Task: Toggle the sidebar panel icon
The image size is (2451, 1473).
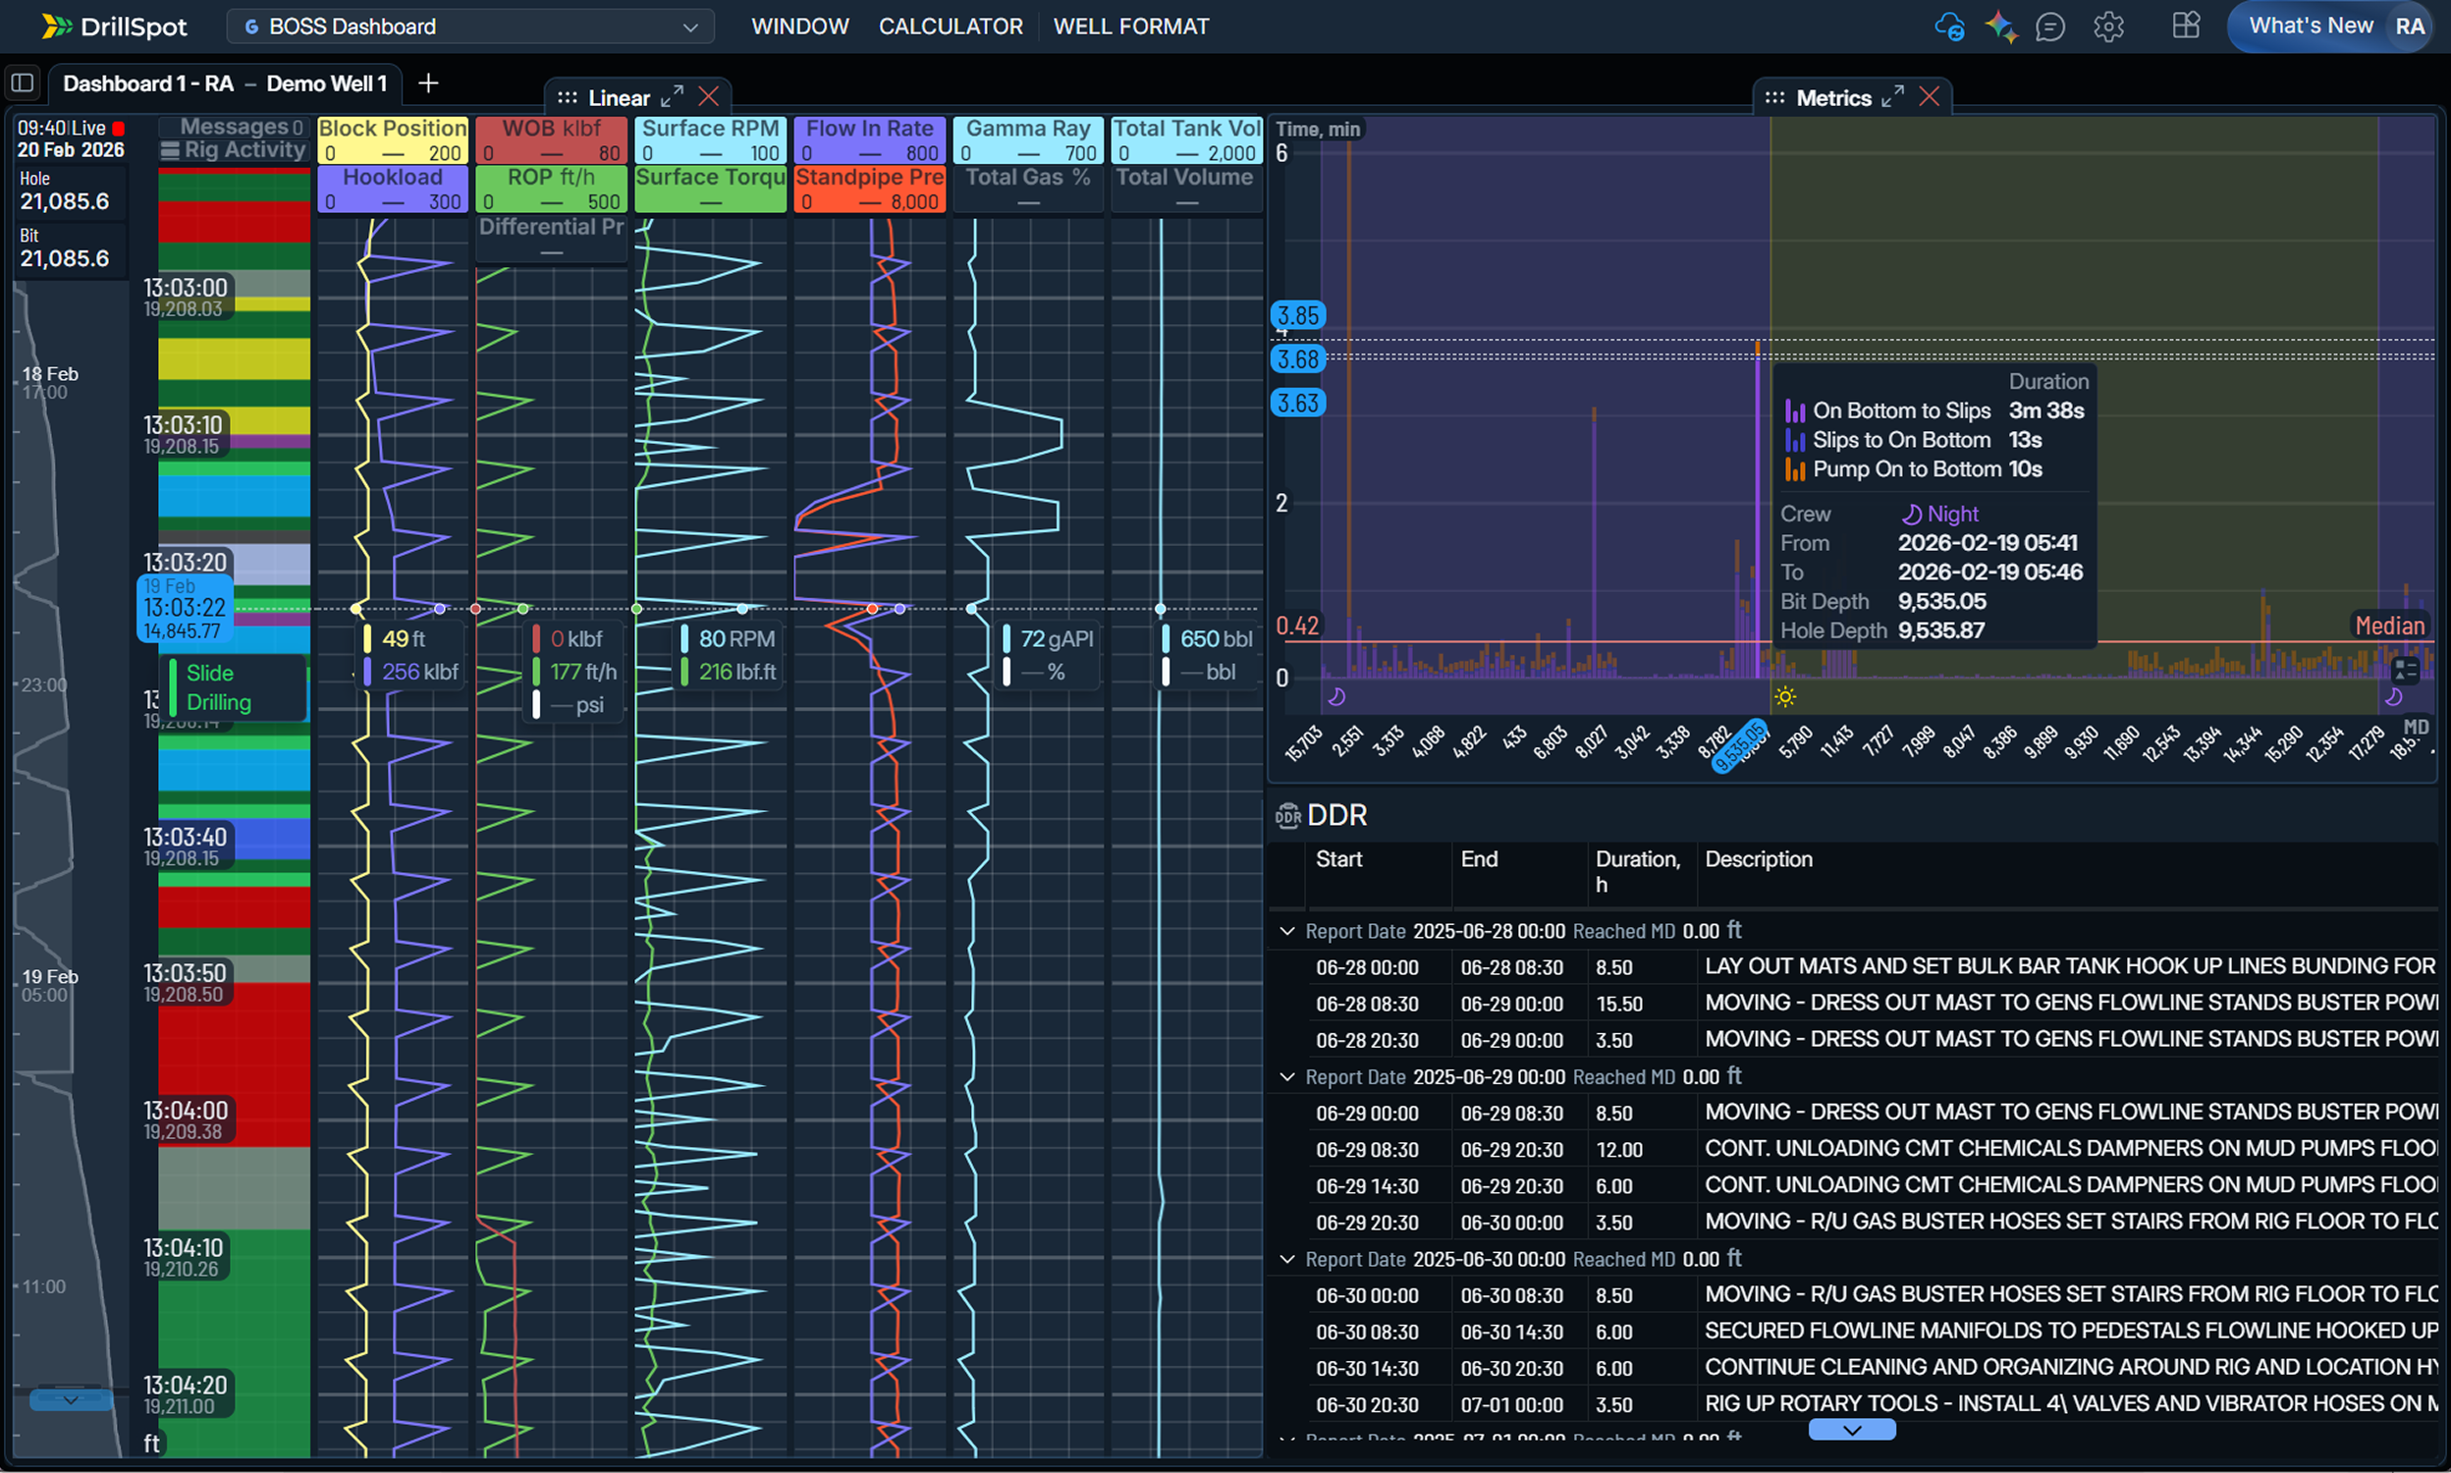Action: [23, 83]
